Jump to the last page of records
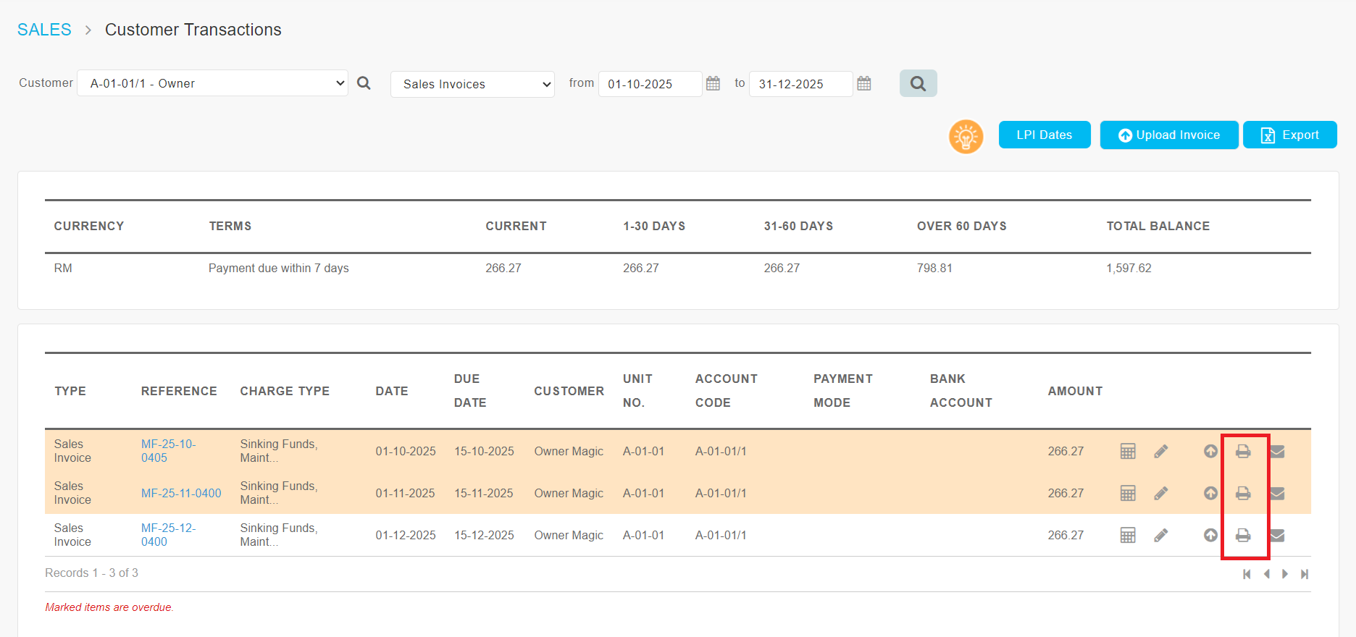The width and height of the screenshot is (1356, 637). pyautogui.click(x=1304, y=574)
